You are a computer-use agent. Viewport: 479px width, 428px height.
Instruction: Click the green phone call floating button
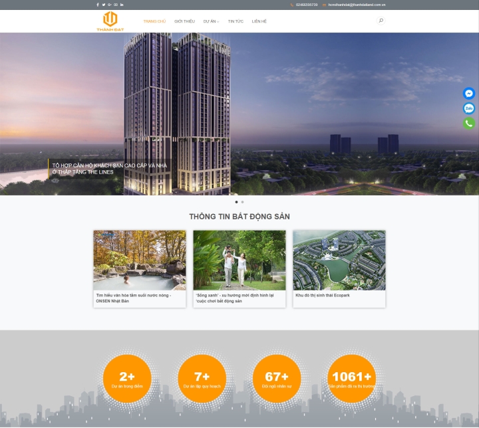point(469,124)
